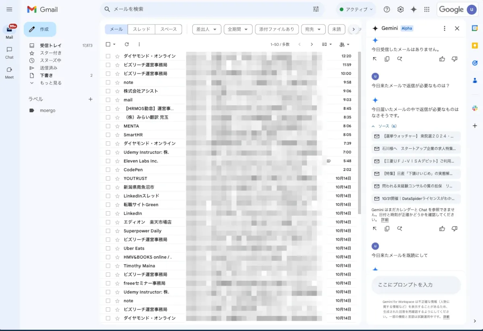Give thumbs up to latest Gemini answer

pyautogui.click(x=442, y=228)
